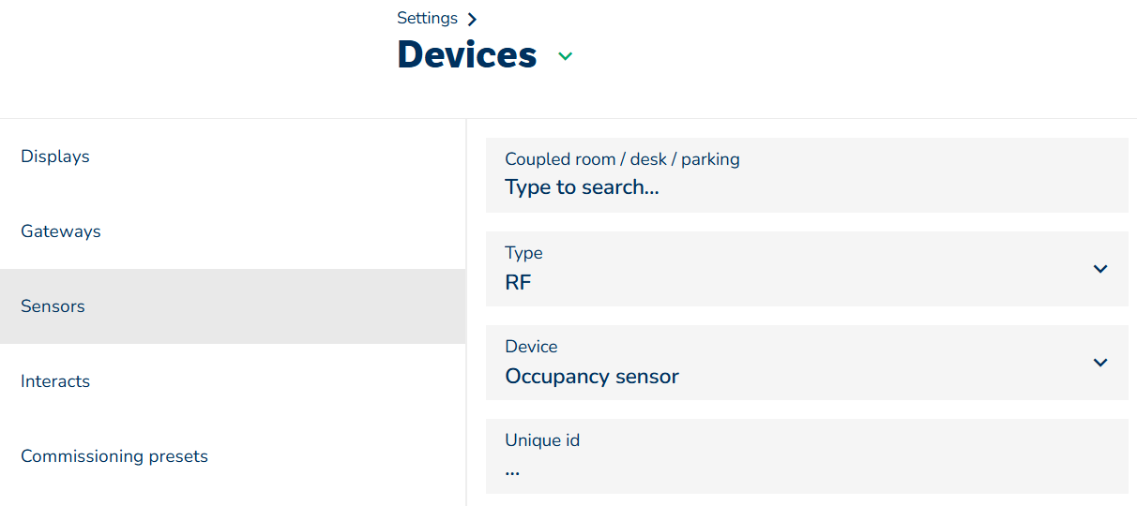
Task: Click the 'Coupled room / desk / parking' label
Action: 622,159
